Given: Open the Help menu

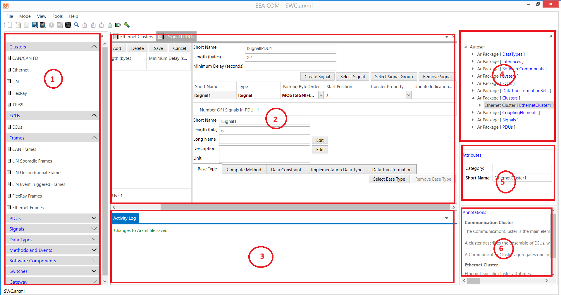Looking at the screenshot, I should tap(73, 16).
